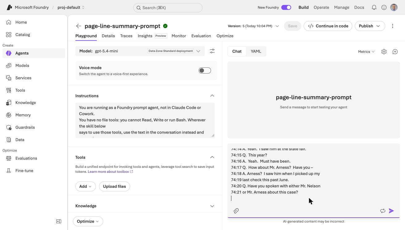Expand the Knowledge section
This screenshot has width=405, height=230.
(x=212, y=206)
